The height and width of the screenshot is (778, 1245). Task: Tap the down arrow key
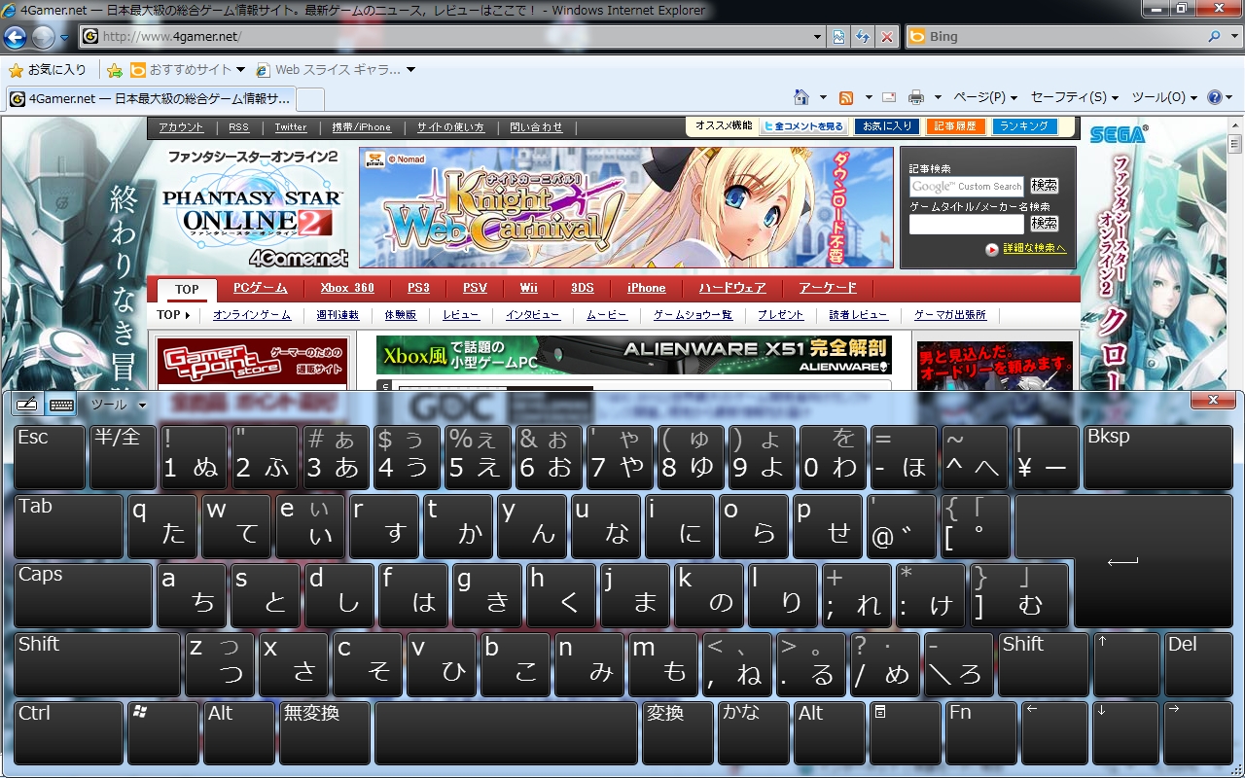pos(1126,732)
